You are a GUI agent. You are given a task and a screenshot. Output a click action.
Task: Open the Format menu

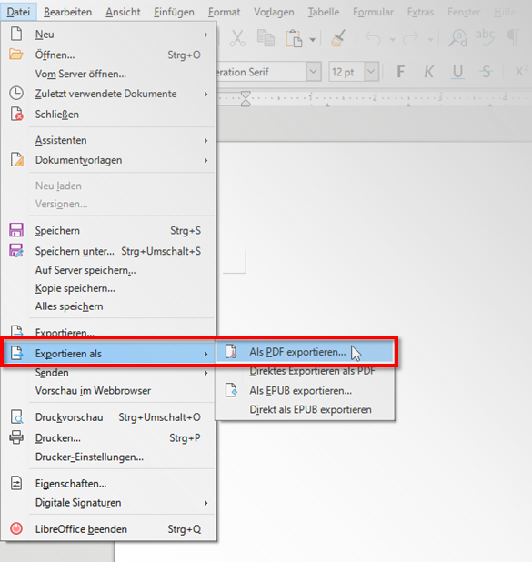(x=224, y=12)
